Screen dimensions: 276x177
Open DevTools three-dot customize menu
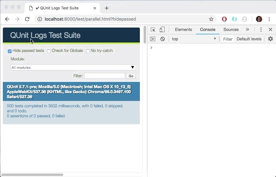click(261, 30)
